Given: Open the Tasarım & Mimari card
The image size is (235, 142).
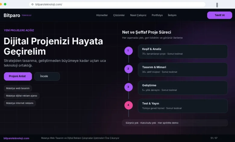Looking at the screenshot, I should (183, 69).
